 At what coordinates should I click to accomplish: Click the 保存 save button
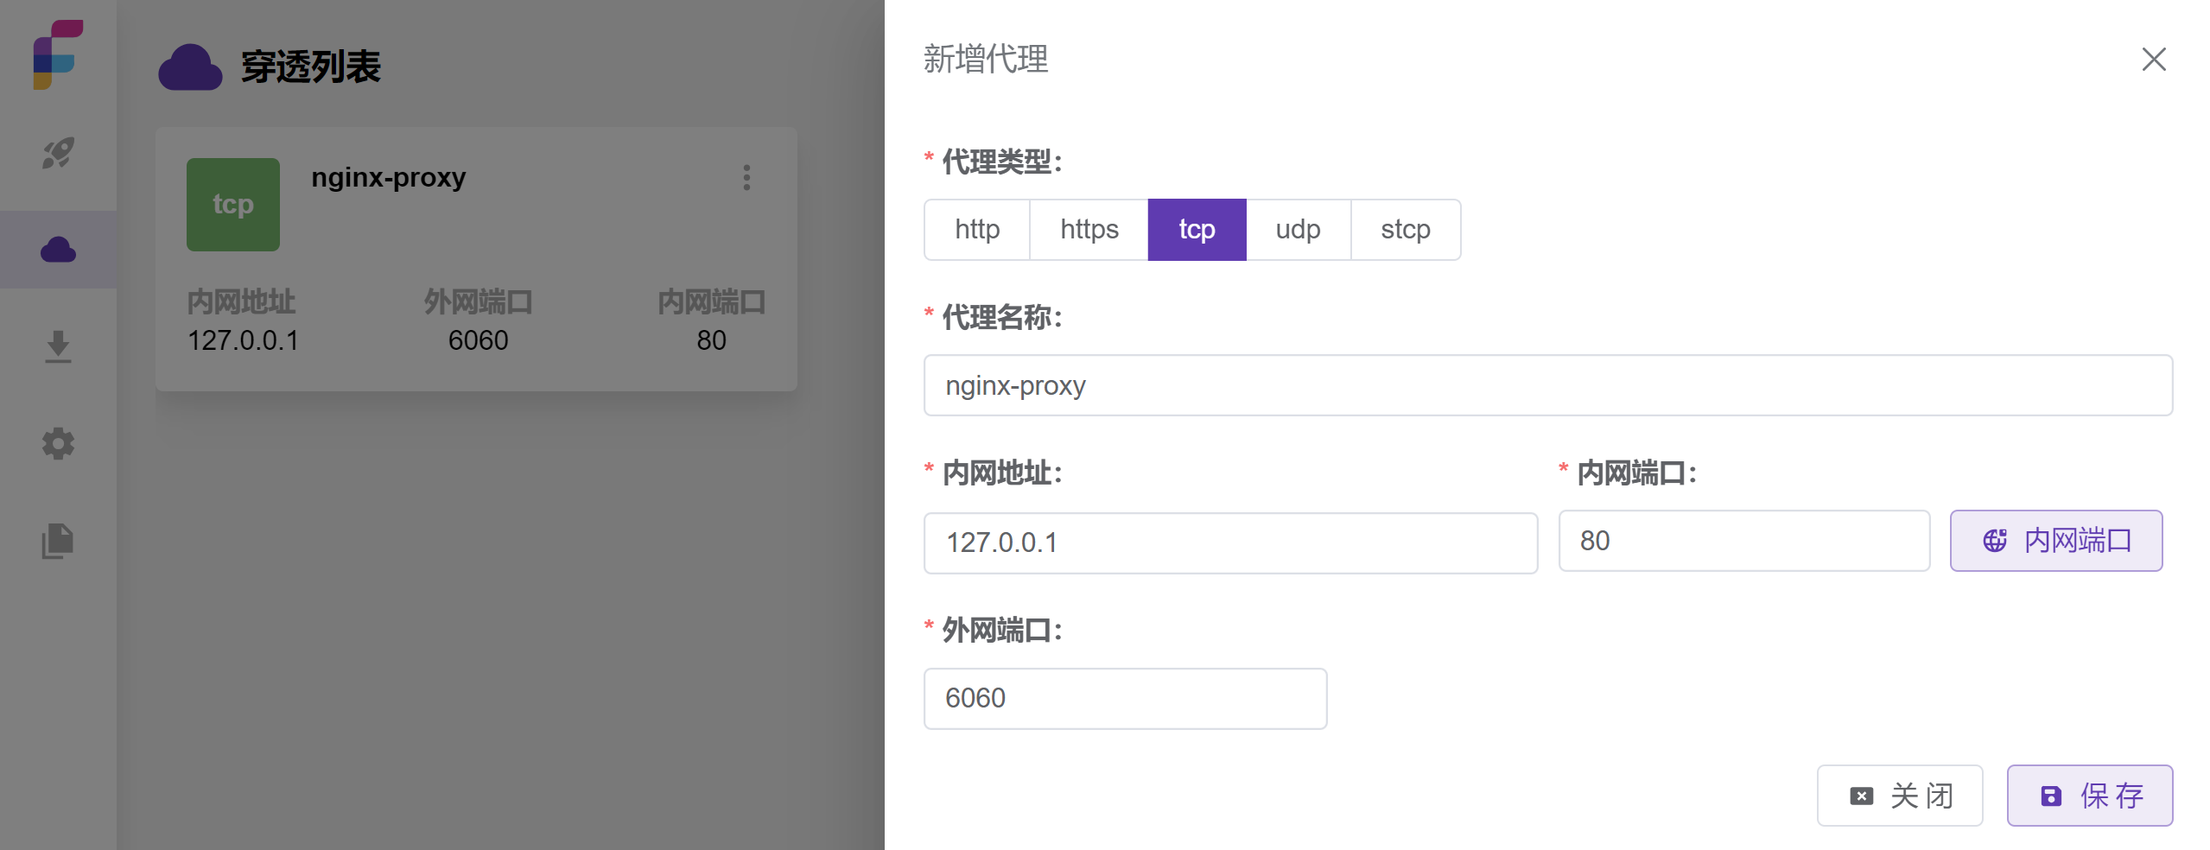pos(2089,796)
